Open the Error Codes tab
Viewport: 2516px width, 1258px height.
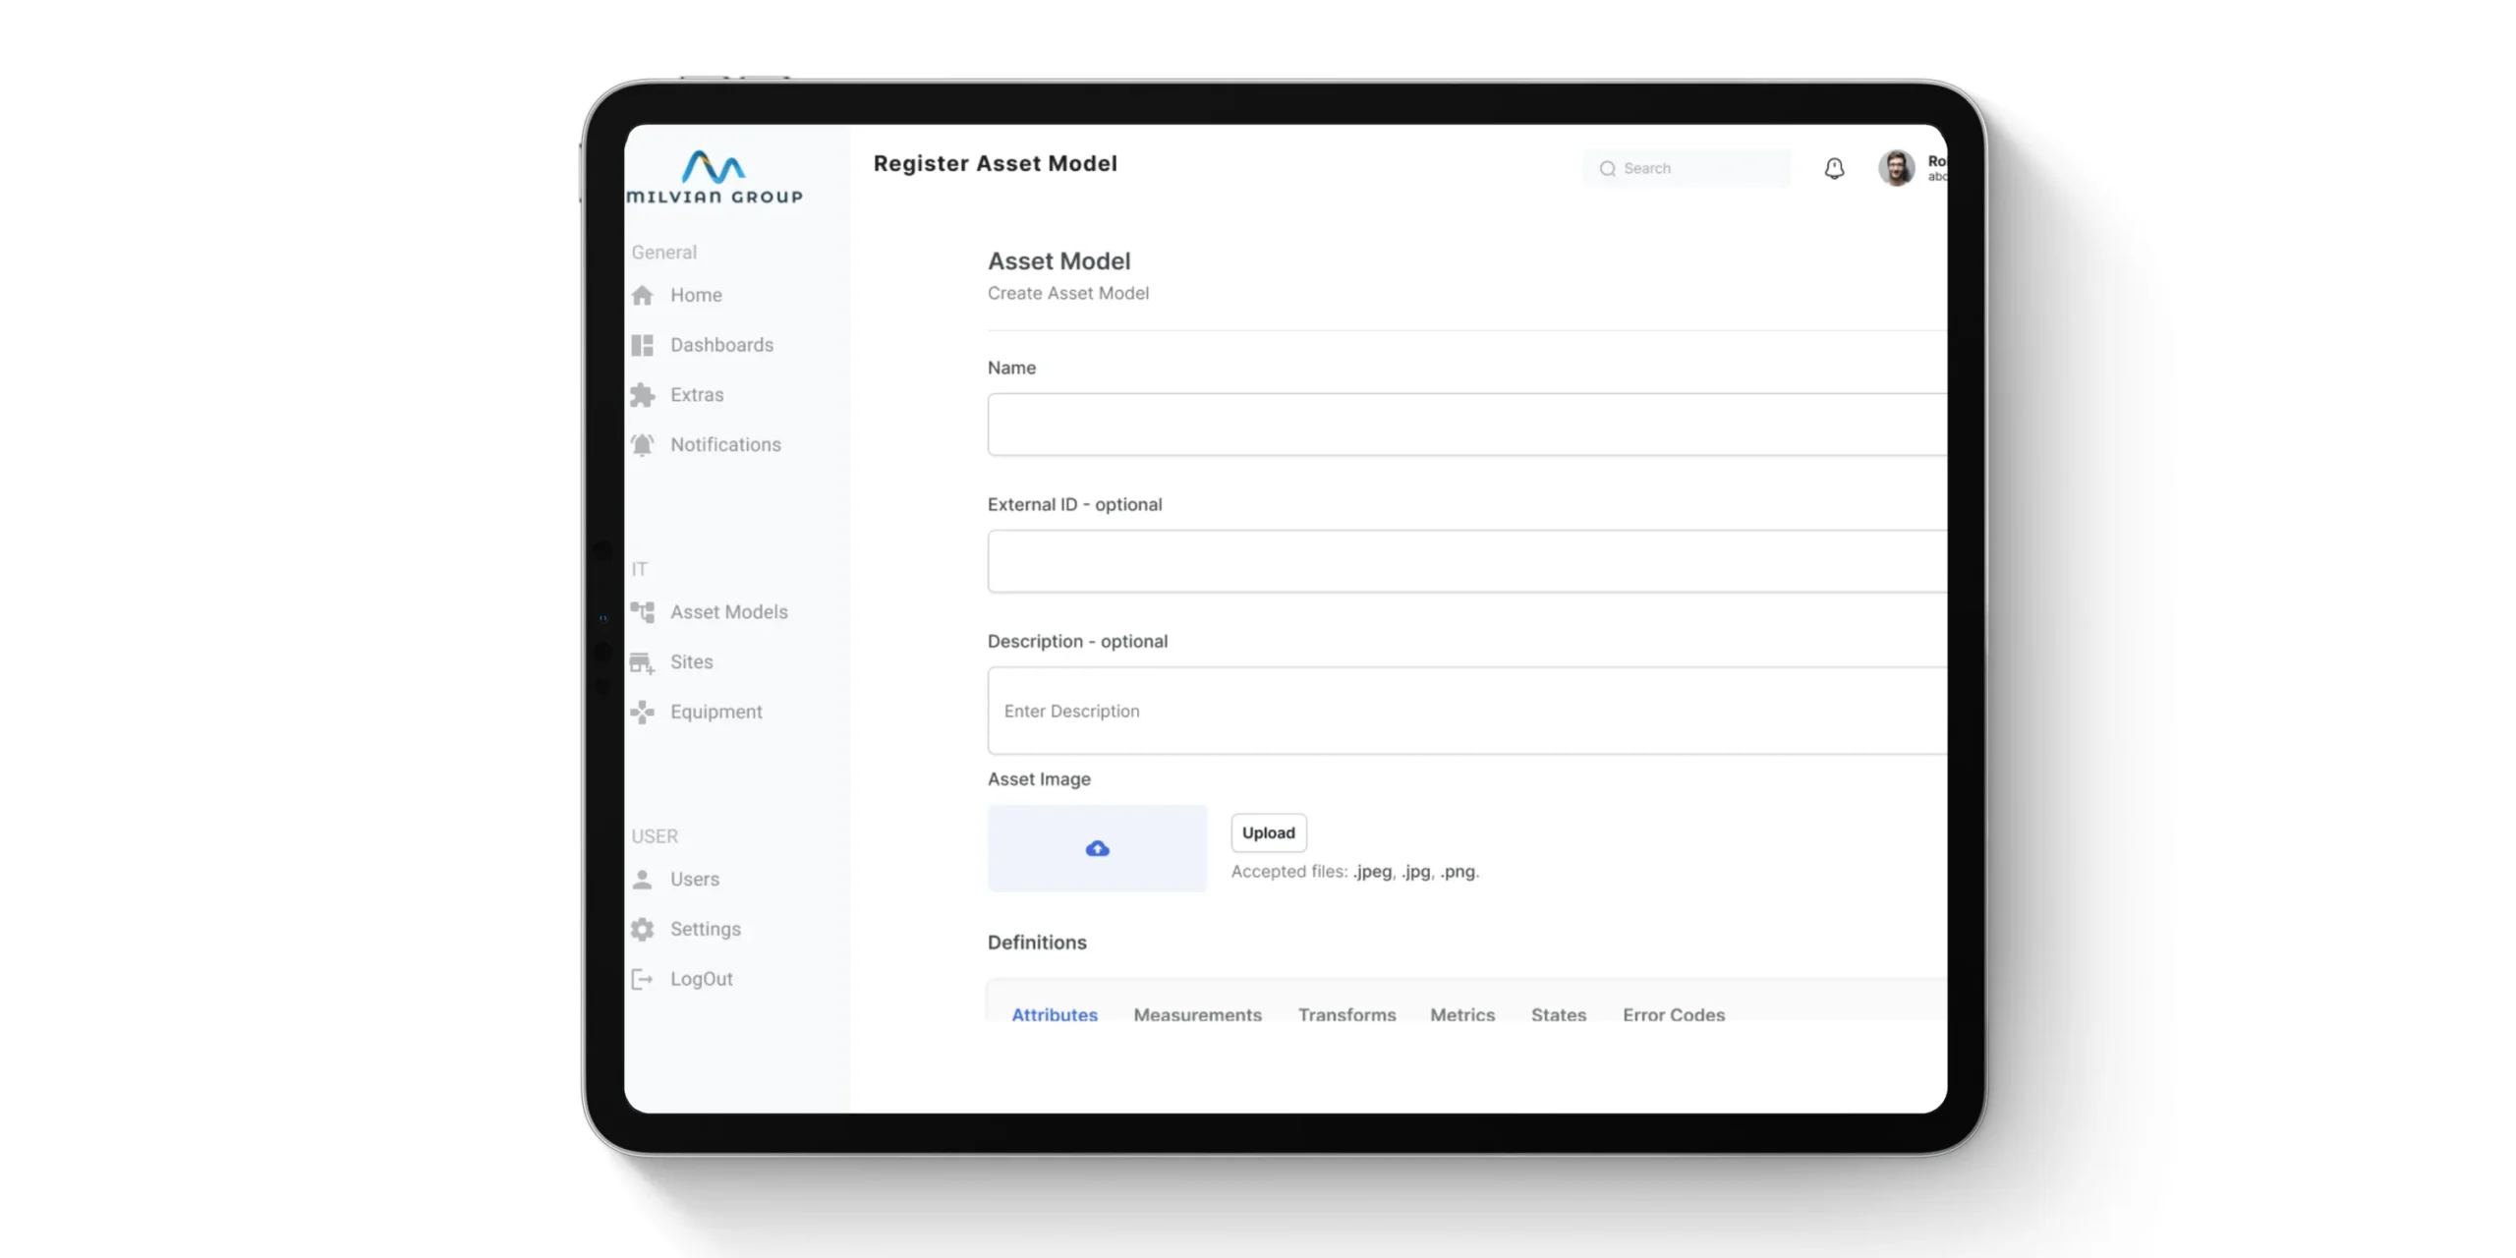pyautogui.click(x=1673, y=1014)
